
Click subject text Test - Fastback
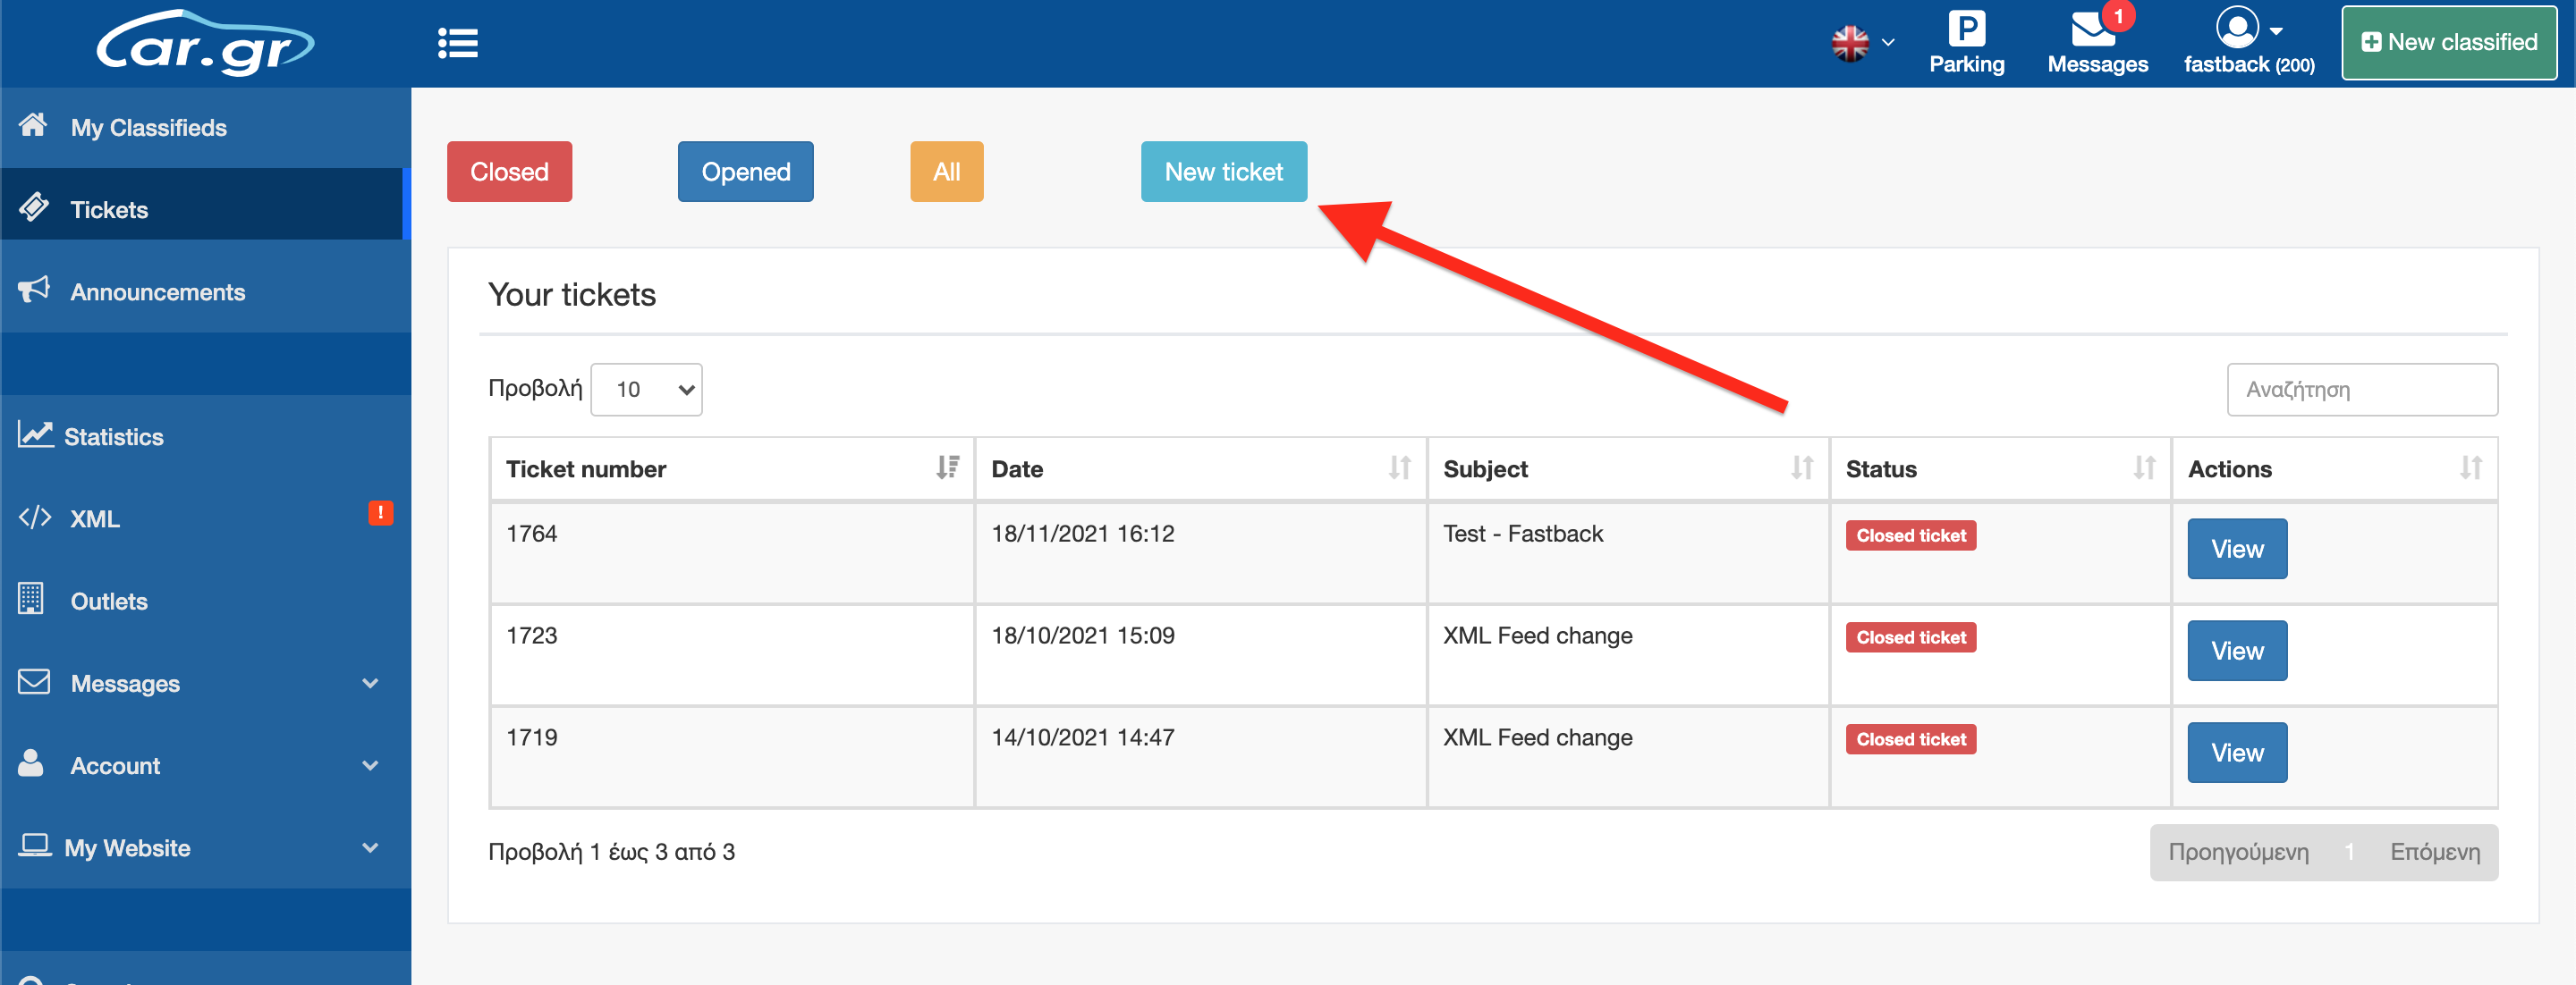[1523, 534]
